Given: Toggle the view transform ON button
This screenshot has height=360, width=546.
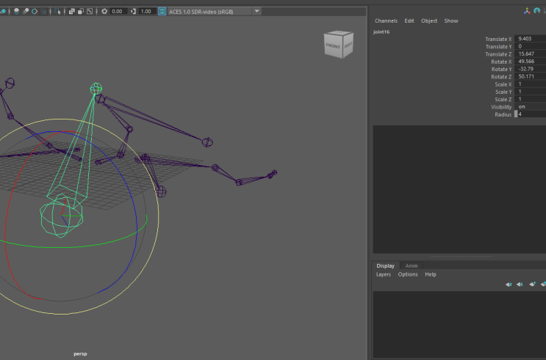Looking at the screenshot, I should 162,12.
